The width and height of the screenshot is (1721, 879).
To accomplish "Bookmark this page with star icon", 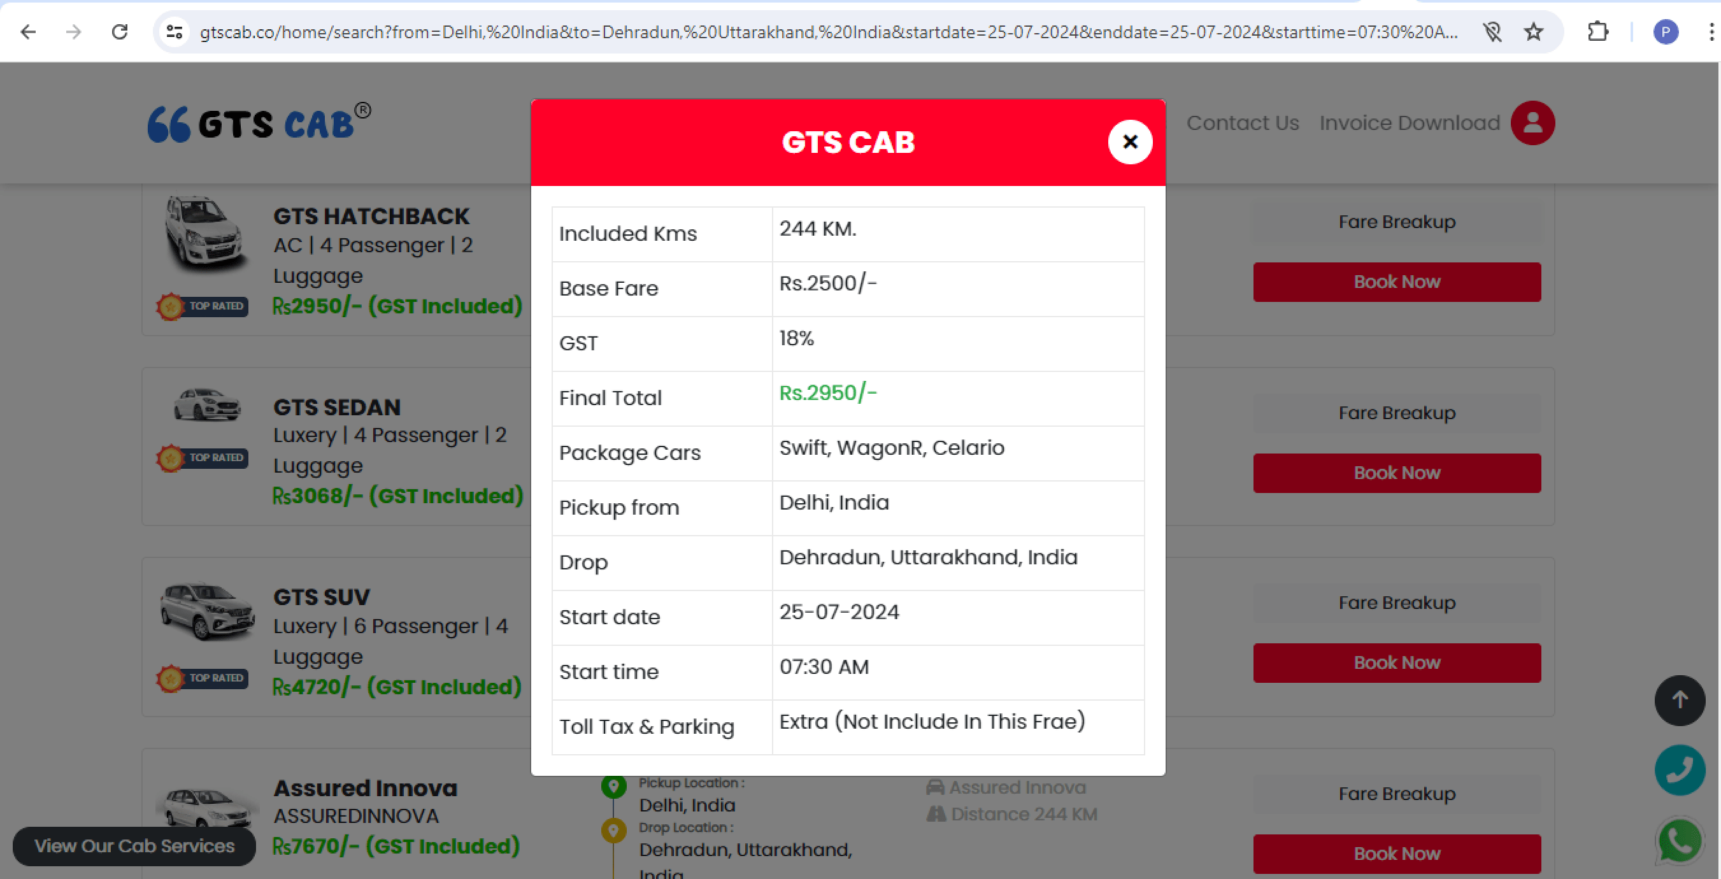I will tap(1533, 31).
